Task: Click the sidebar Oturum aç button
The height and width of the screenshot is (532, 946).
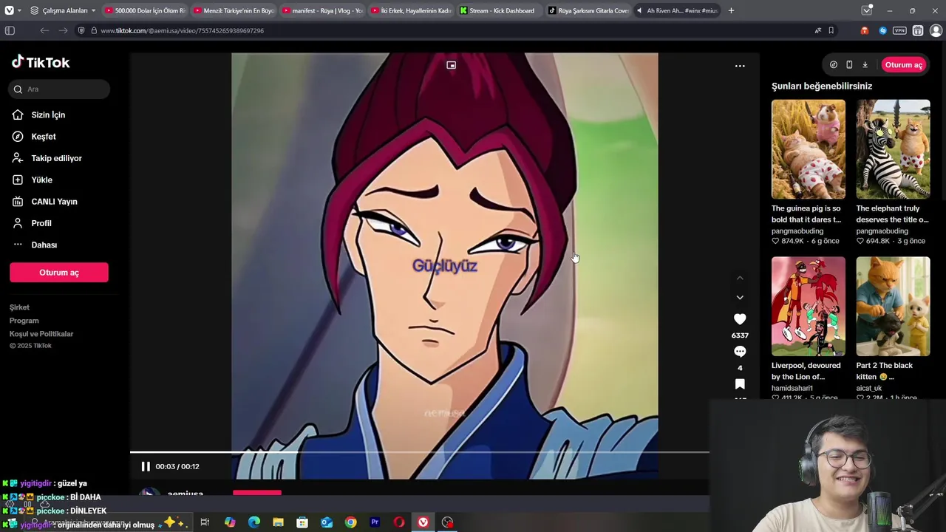Action: tap(59, 273)
